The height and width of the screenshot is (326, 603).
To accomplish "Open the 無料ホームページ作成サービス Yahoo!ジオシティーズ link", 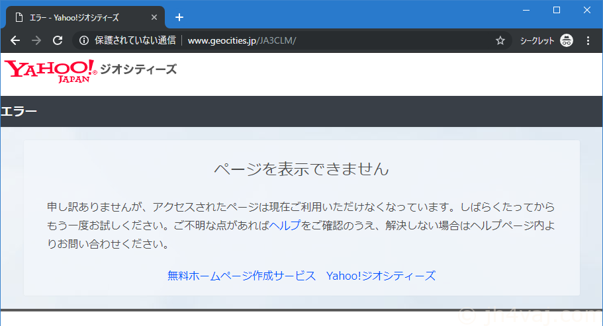I will click(302, 276).
